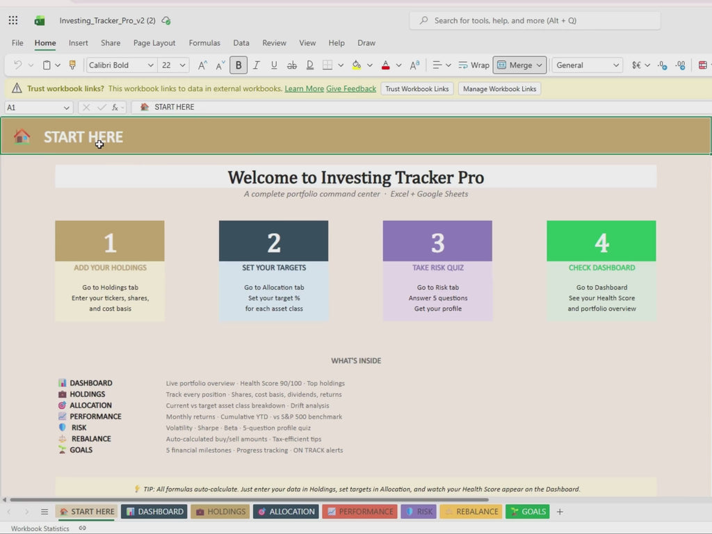Image resolution: width=712 pixels, height=534 pixels.
Task: Click in the formula bar
Action: pyautogui.click(x=421, y=107)
